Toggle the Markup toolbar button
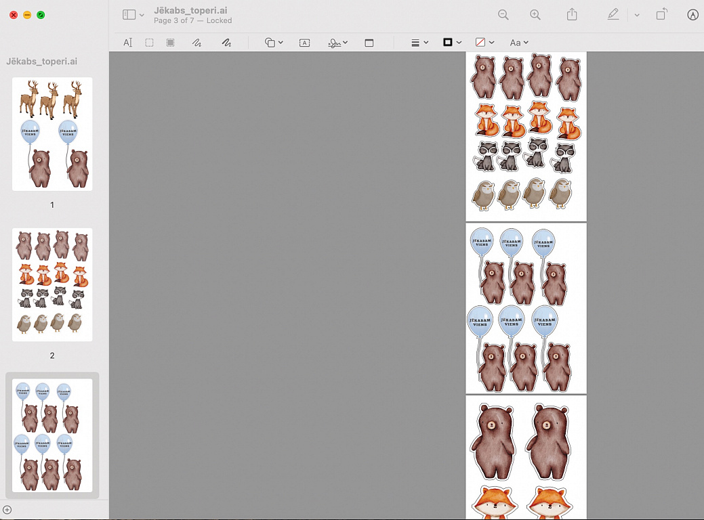The width and height of the screenshot is (704, 520). (692, 15)
